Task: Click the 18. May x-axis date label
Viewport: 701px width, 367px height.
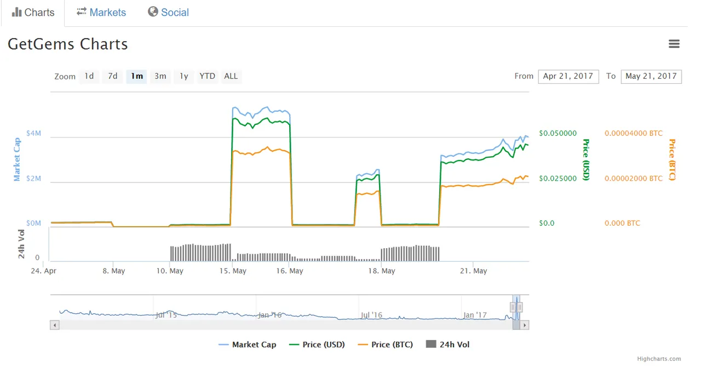Action: pos(381,271)
